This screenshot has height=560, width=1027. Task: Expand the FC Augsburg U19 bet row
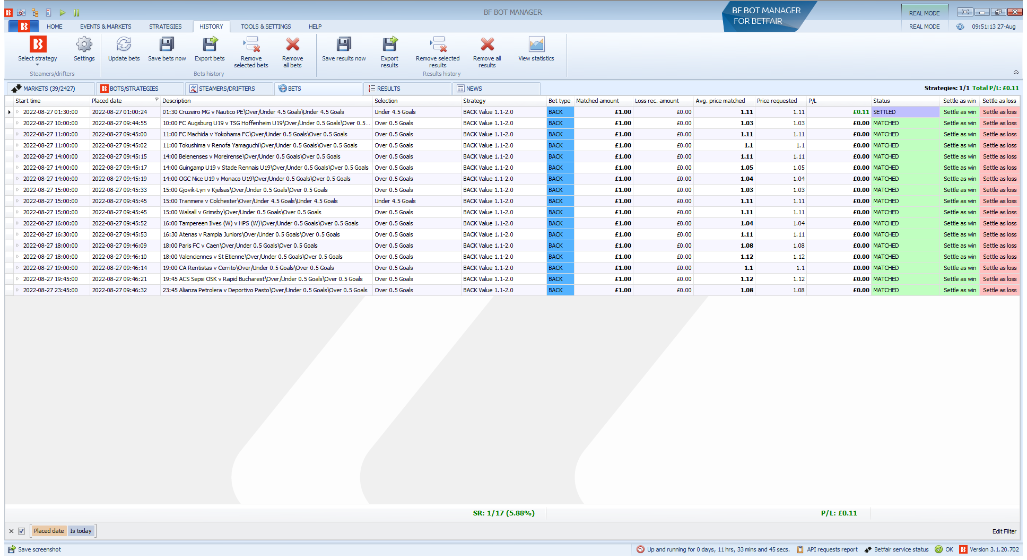point(18,123)
